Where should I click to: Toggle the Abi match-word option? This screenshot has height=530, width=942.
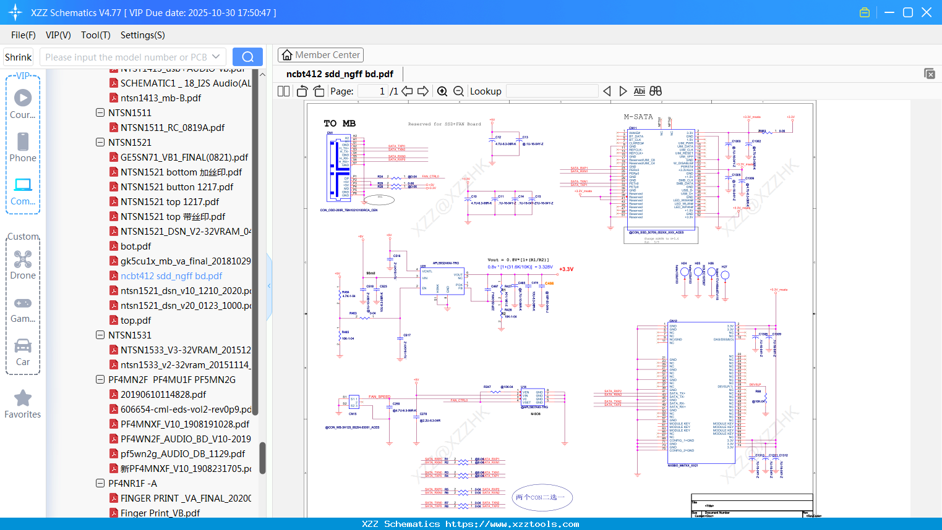pos(639,91)
